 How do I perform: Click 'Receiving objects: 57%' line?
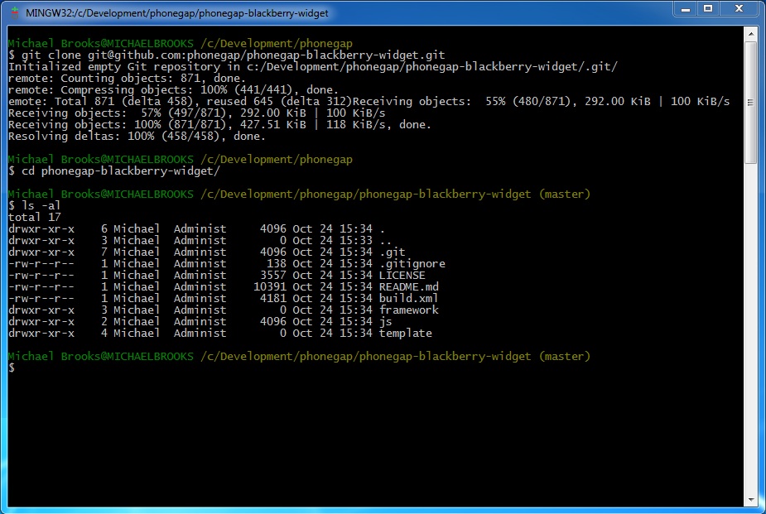click(x=196, y=113)
